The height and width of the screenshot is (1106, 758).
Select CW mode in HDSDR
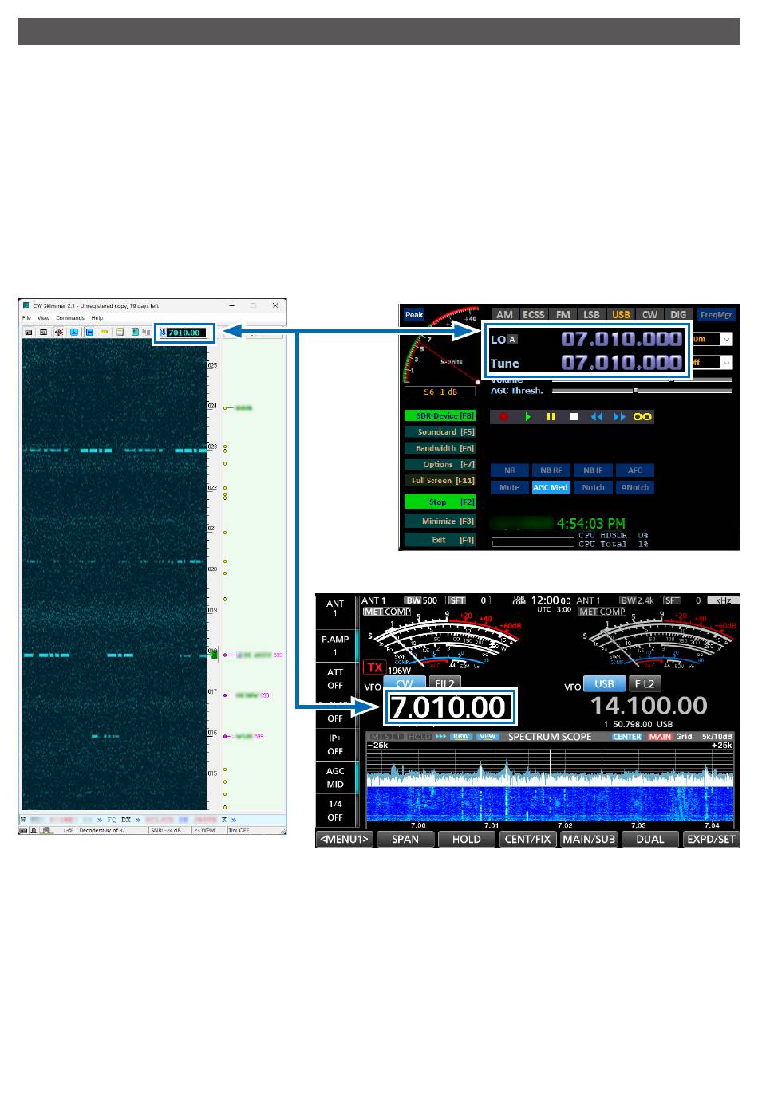[x=649, y=315]
